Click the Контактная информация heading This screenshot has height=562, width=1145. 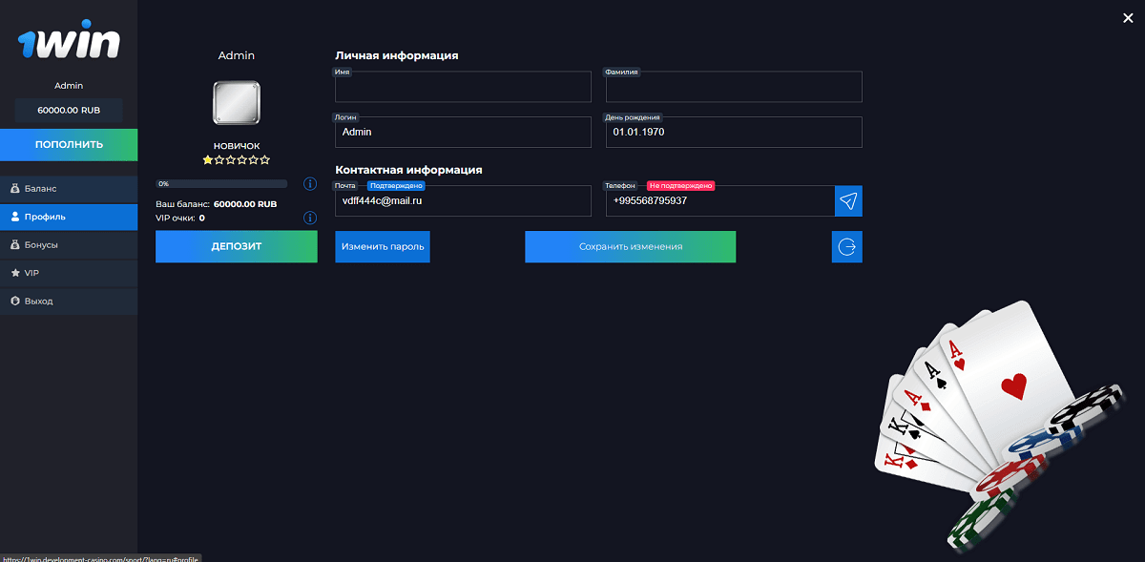click(x=408, y=170)
